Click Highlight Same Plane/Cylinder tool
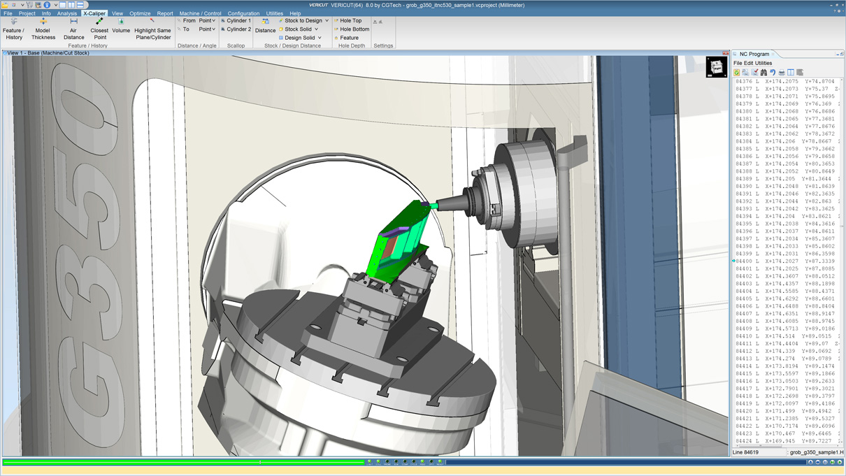846x476 pixels. point(152,29)
